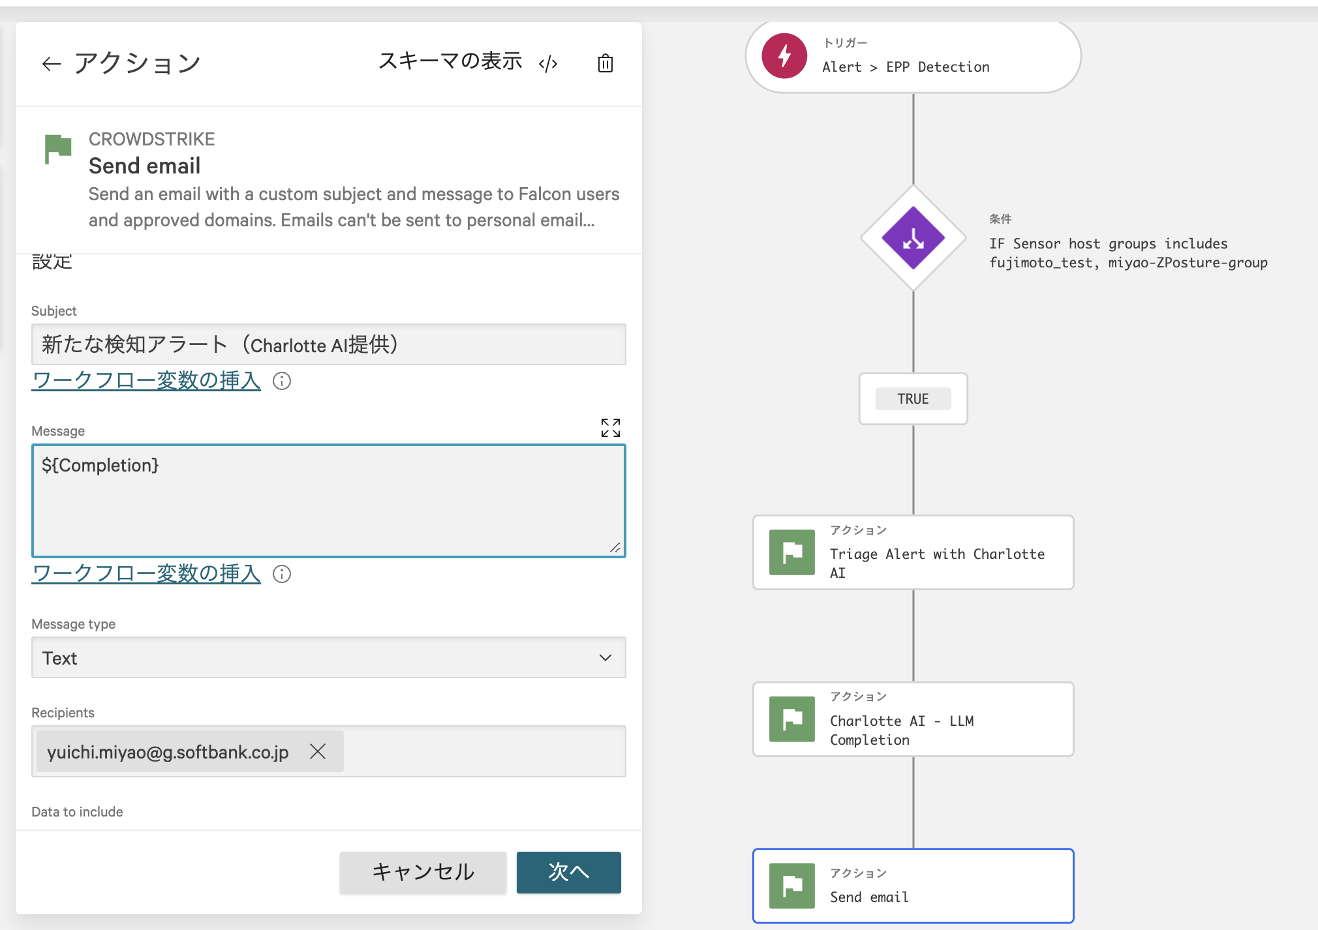This screenshot has height=930, width=1318.
Task: Click the trash delete action icon
Action: (x=605, y=63)
